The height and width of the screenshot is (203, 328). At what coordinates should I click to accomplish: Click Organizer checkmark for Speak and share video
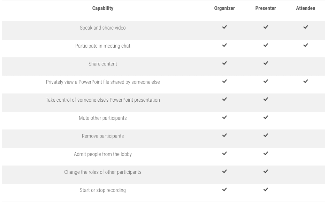pos(224,27)
